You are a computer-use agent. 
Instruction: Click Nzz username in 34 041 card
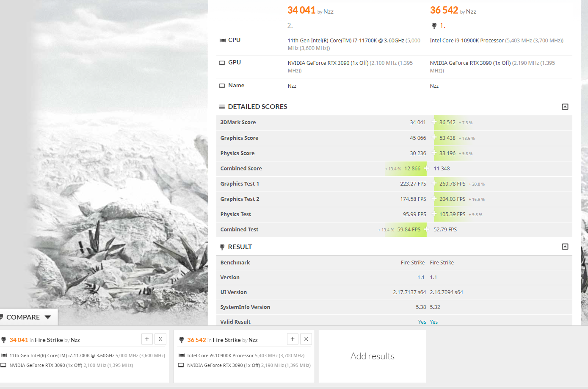tap(75, 340)
